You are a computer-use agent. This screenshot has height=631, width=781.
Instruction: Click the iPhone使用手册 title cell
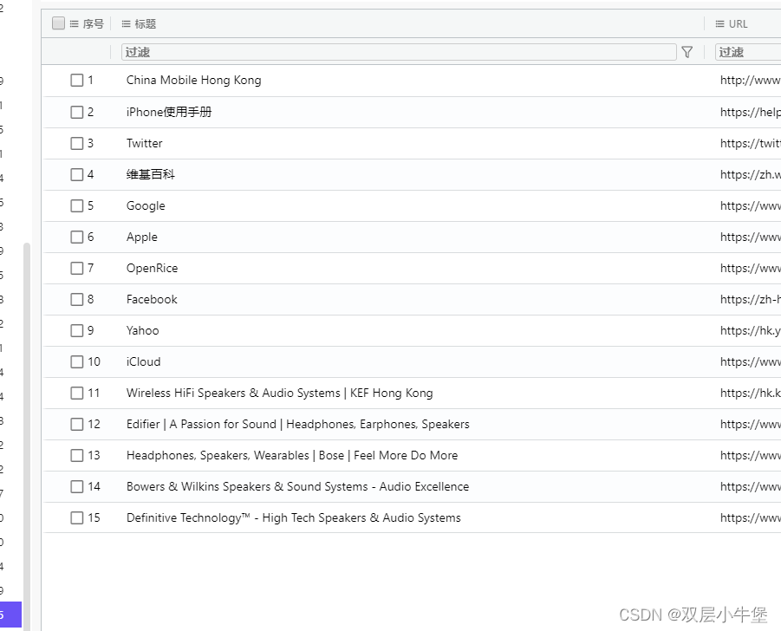pyautogui.click(x=169, y=112)
